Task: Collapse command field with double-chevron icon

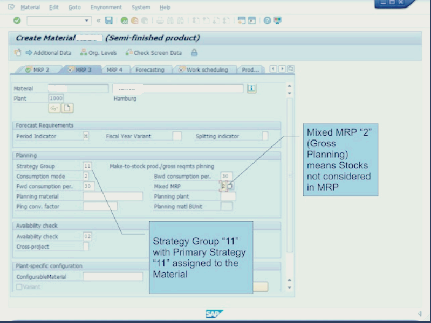Action: click(x=98, y=20)
